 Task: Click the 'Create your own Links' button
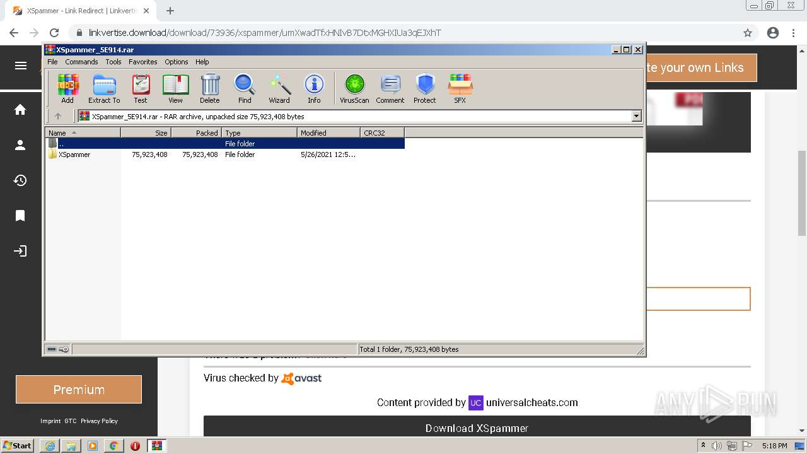(x=701, y=67)
